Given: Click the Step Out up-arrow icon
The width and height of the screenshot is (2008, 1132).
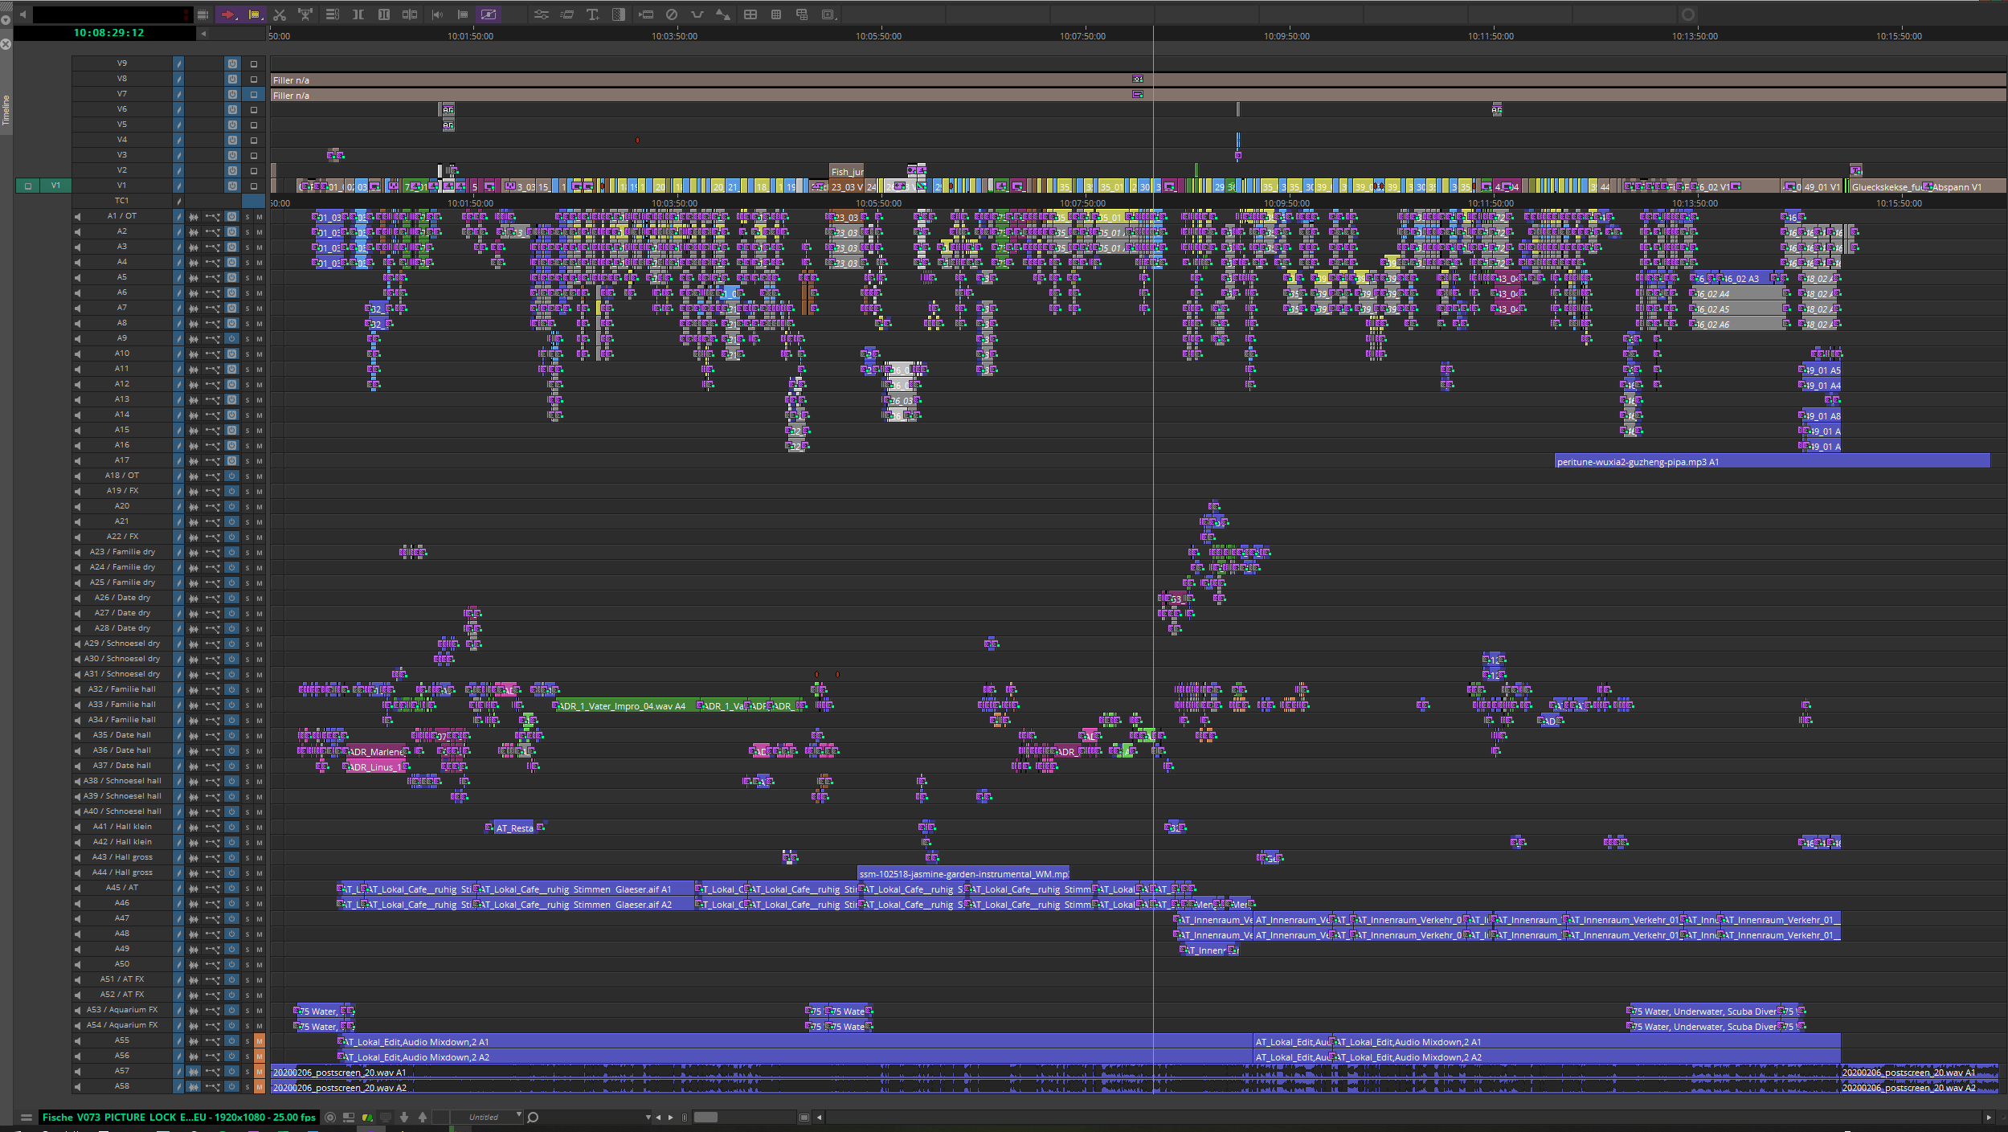Looking at the screenshot, I should click(423, 1118).
